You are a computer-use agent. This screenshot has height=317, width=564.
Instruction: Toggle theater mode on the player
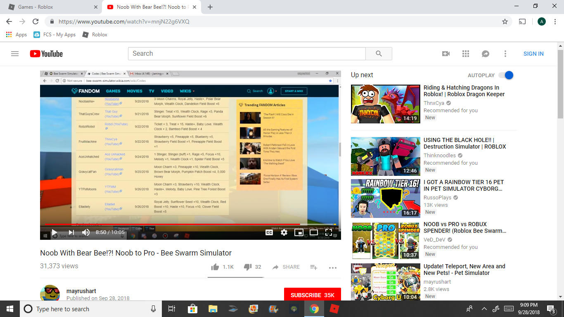pos(314,232)
